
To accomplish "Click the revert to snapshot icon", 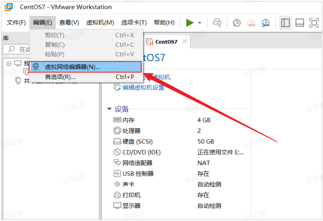I will 251,23.
